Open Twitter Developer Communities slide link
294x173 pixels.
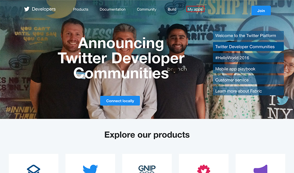pyautogui.click(x=248, y=47)
